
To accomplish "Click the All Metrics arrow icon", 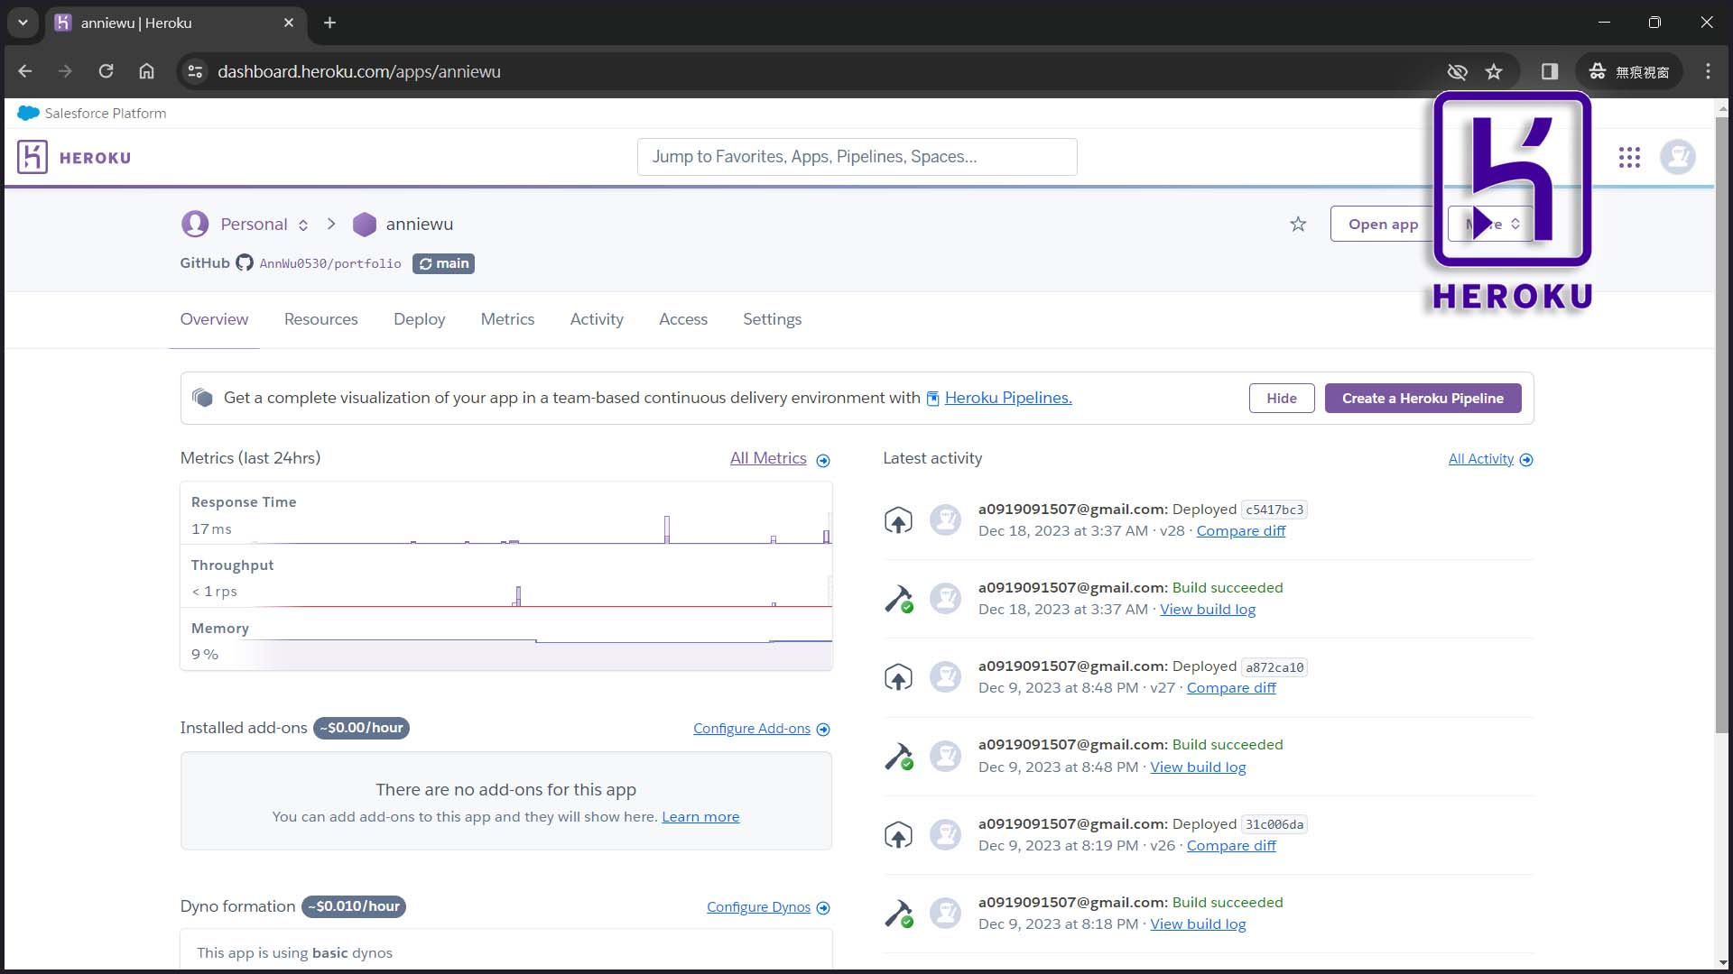I will pos(823,460).
